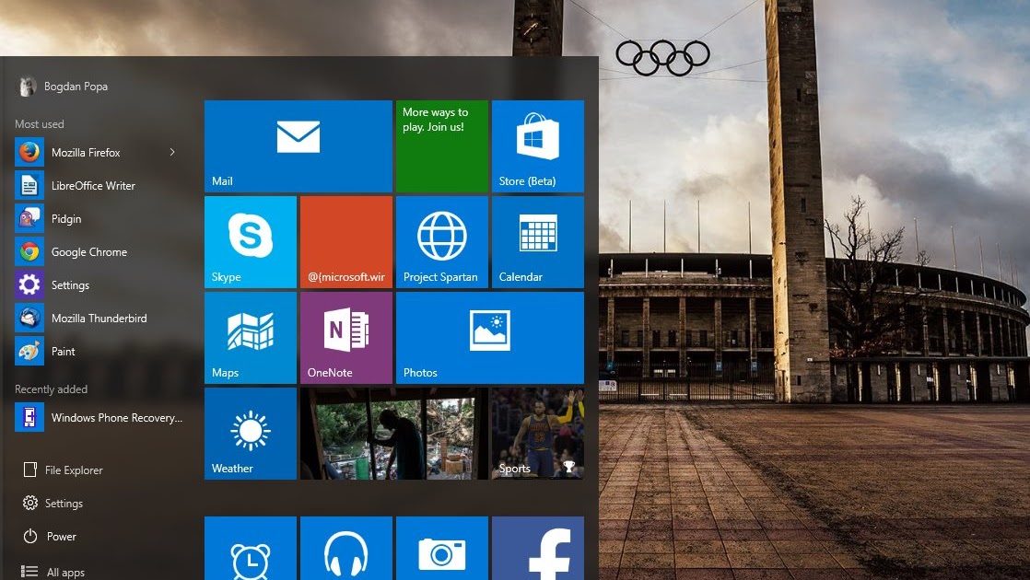
Task: Open the Sports tile
Action: coord(538,434)
